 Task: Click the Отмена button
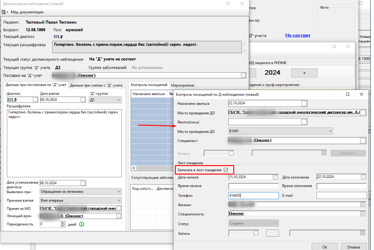(354, 247)
